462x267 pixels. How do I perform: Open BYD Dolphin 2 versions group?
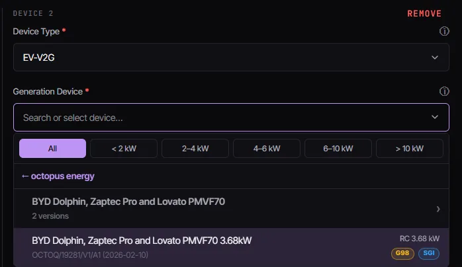point(231,208)
